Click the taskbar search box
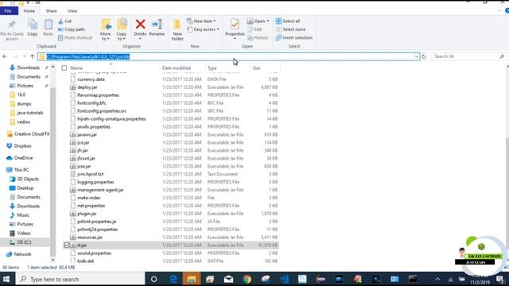 80,279
